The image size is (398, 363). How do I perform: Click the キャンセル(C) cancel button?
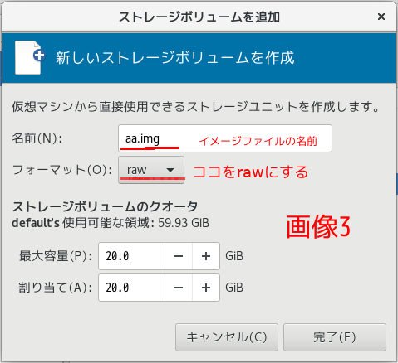click(227, 337)
